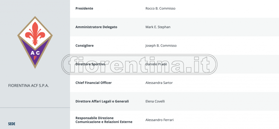Select the name Rocco B. Commisso
279x129 pixels.
click(x=160, y=8)
